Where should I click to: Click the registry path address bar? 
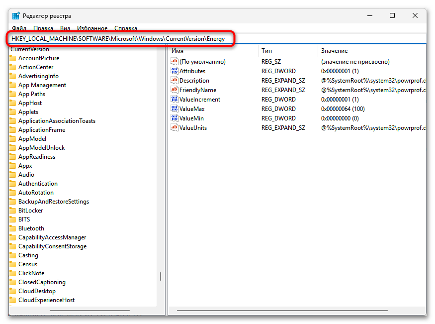[x=218, y=39]
